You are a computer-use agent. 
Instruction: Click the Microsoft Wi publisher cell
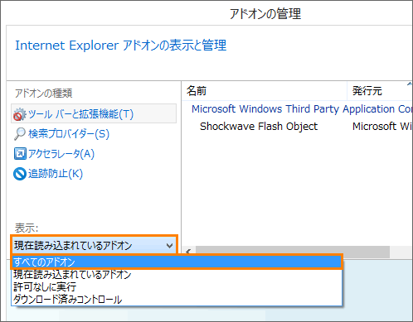[x=382, y=126]
